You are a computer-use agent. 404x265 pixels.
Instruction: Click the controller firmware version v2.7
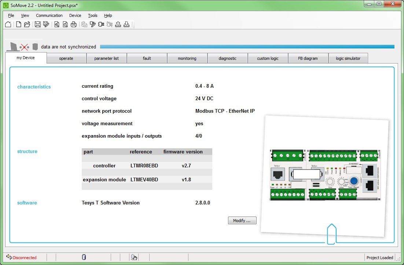pos(186,166)
